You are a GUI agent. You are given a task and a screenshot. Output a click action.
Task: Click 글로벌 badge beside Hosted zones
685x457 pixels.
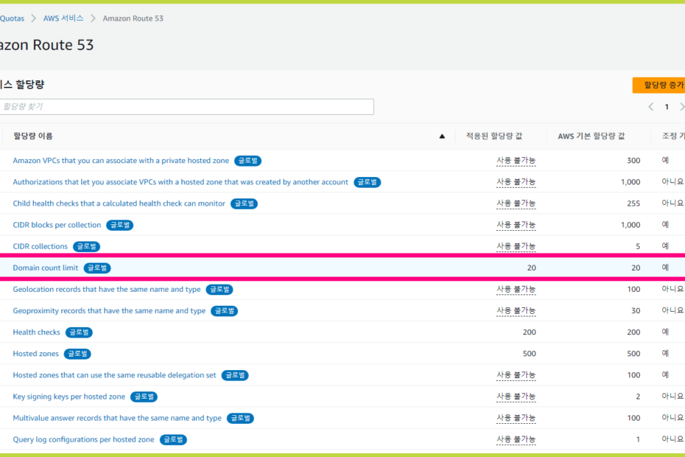77,354
